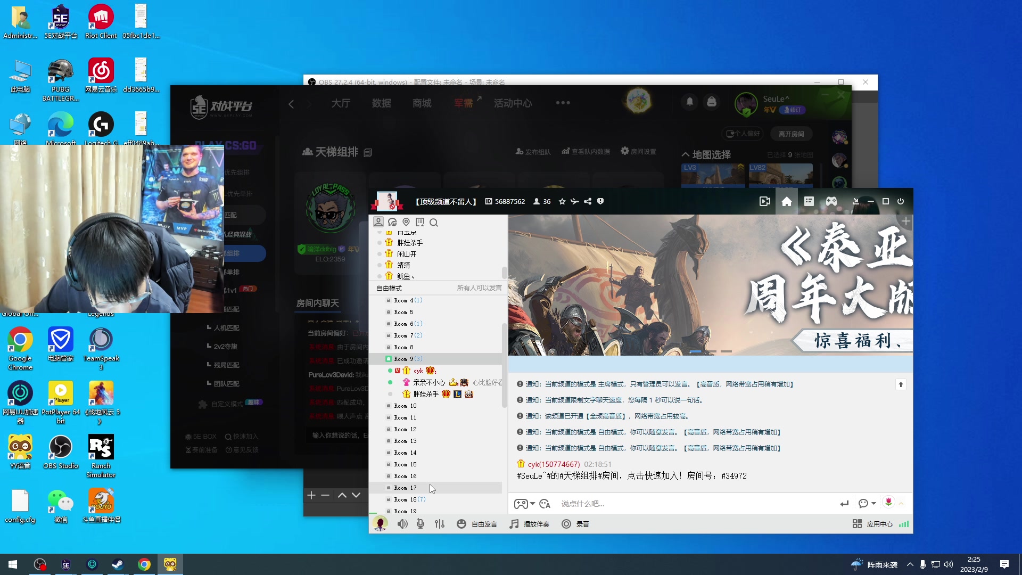
Task: Open the video live icon in header
Action: pyautogui.click(x=764, y=201)
